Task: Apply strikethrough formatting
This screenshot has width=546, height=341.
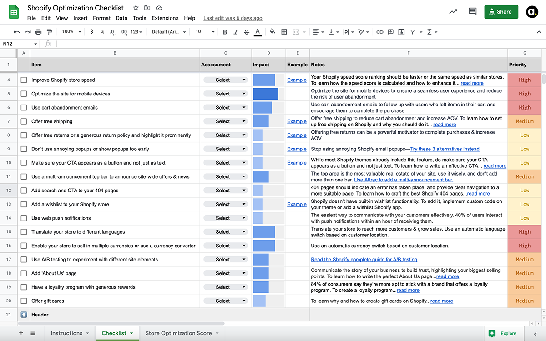Action: coord(247,32)
